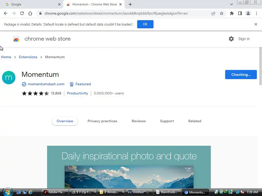This screenshot has height=196, width=262.
Task: Open the daily inspirational photo screenshot
Action: tap(129, 167)
